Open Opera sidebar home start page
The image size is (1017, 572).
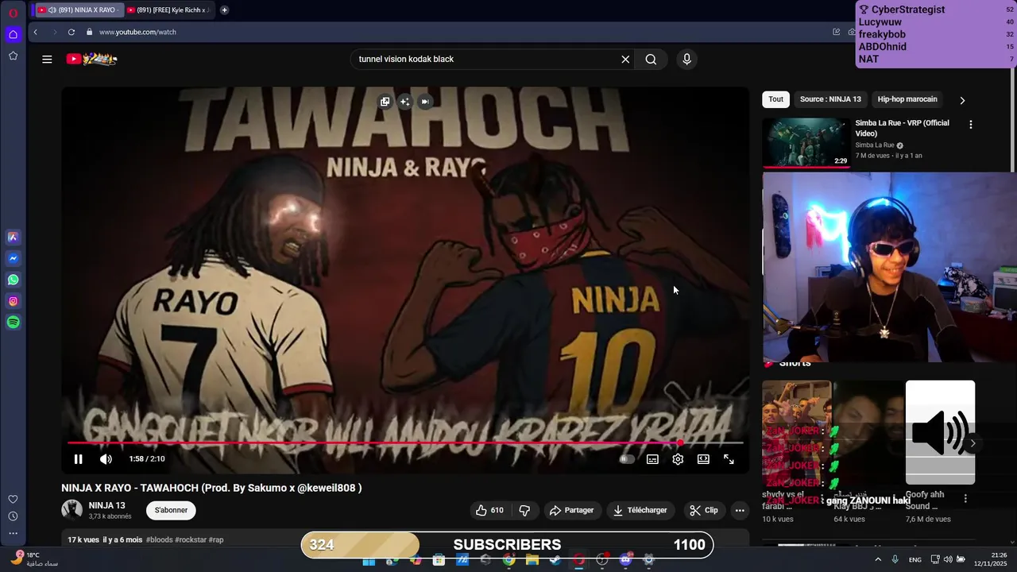point(13,34)
